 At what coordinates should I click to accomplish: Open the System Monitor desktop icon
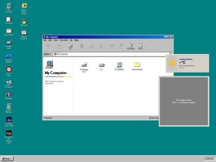click(x=9, y=108)
